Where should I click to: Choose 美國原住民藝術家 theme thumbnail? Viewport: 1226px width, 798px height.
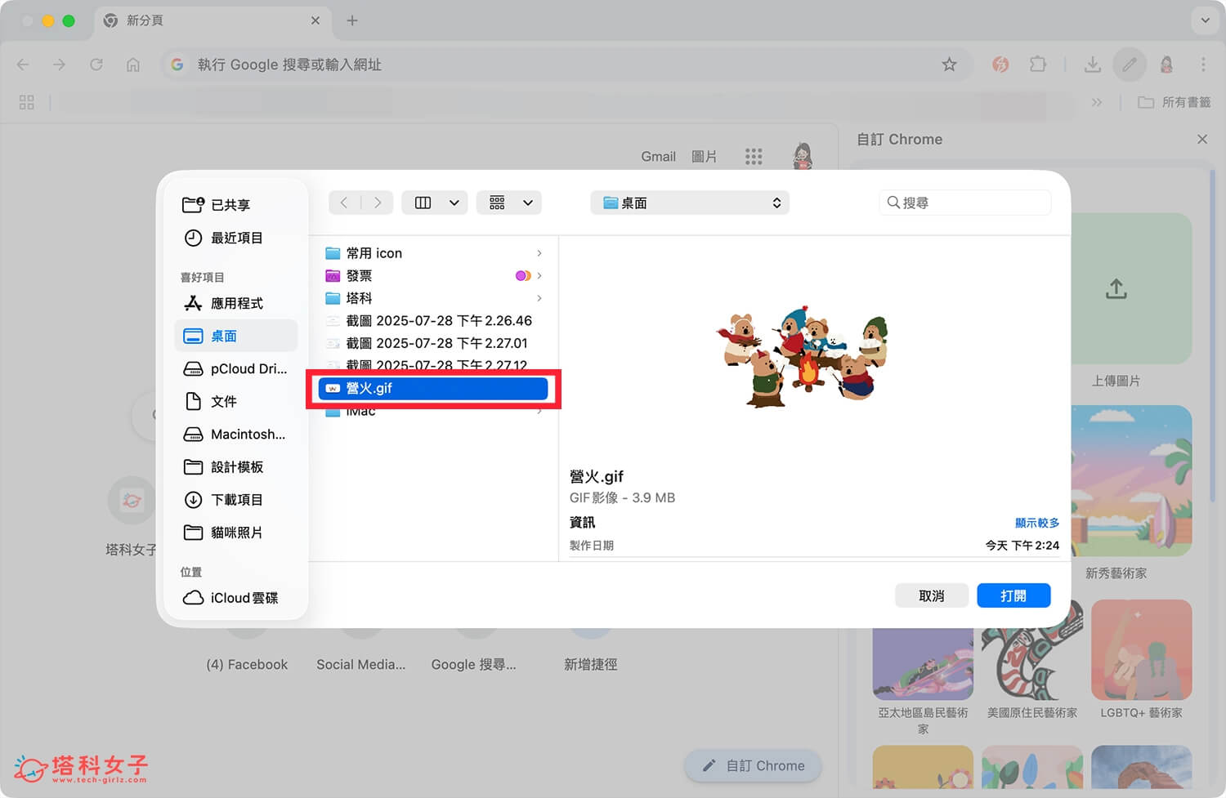[1032, 651]
